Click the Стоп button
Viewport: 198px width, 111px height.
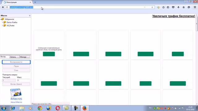16,70
